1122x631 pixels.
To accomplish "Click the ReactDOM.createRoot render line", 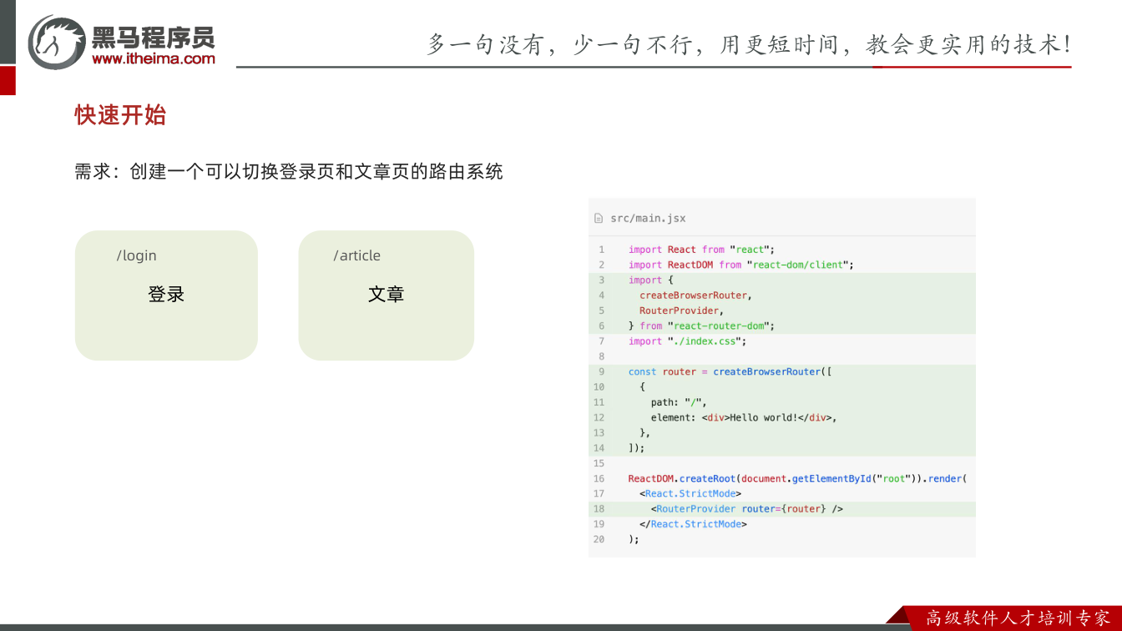I will [797, 478].
